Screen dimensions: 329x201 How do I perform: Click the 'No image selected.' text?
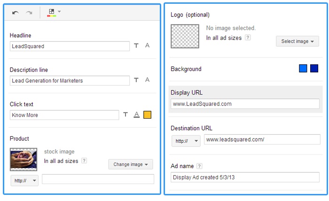click(x=231, y=28)
